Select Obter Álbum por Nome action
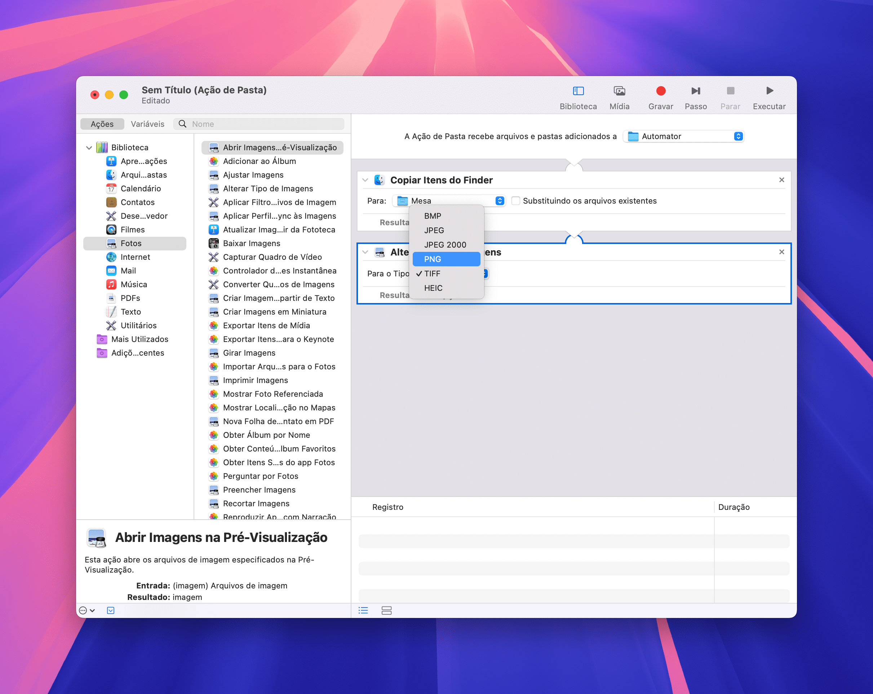The image size is (873, 694). pyautogui.click(x=272, y=435)
